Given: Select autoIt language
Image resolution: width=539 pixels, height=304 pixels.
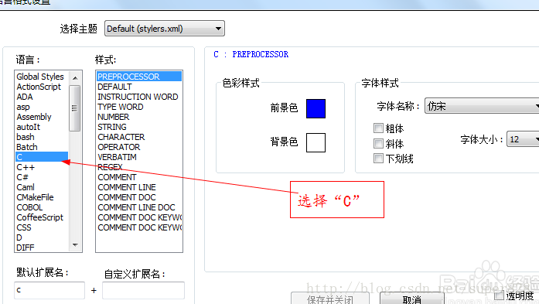Looking at the screenshot, I should [28, 127].
